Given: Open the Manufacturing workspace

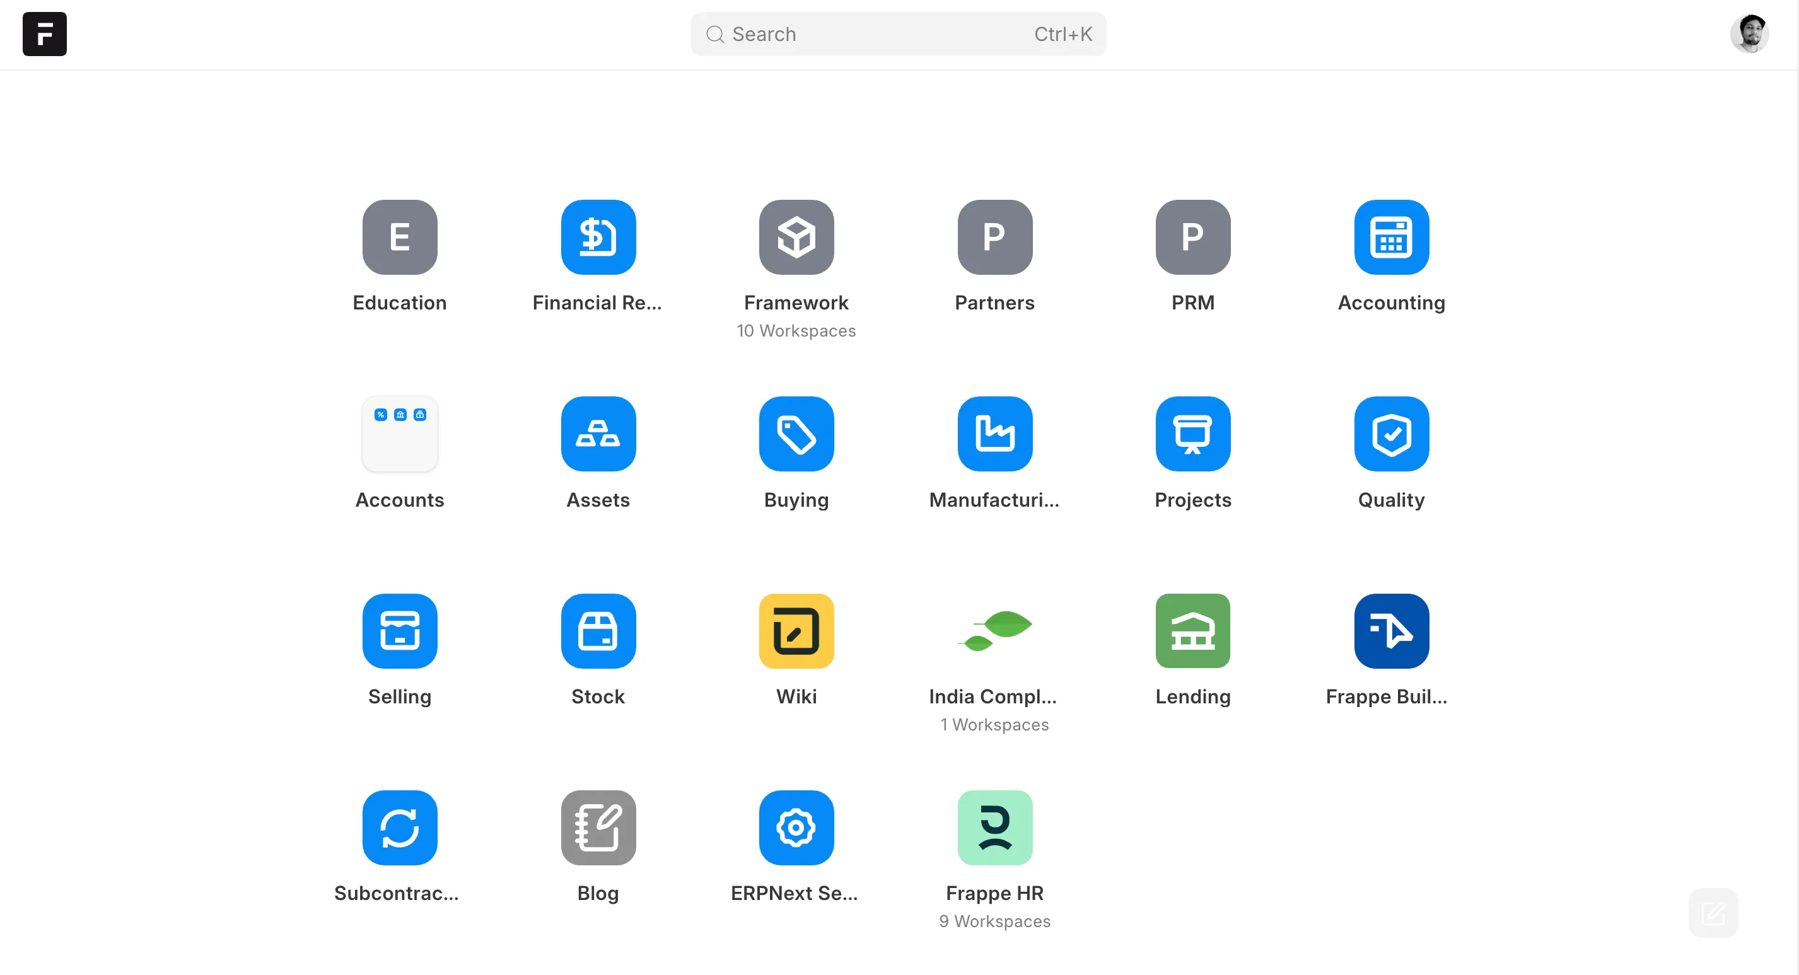Looking at the screenshot, I should tap(994, 434).
